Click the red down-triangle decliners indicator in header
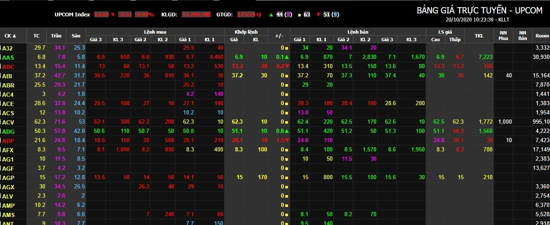Image resolution: width=550 pixels, height=225 pixels. click(318, 15)
